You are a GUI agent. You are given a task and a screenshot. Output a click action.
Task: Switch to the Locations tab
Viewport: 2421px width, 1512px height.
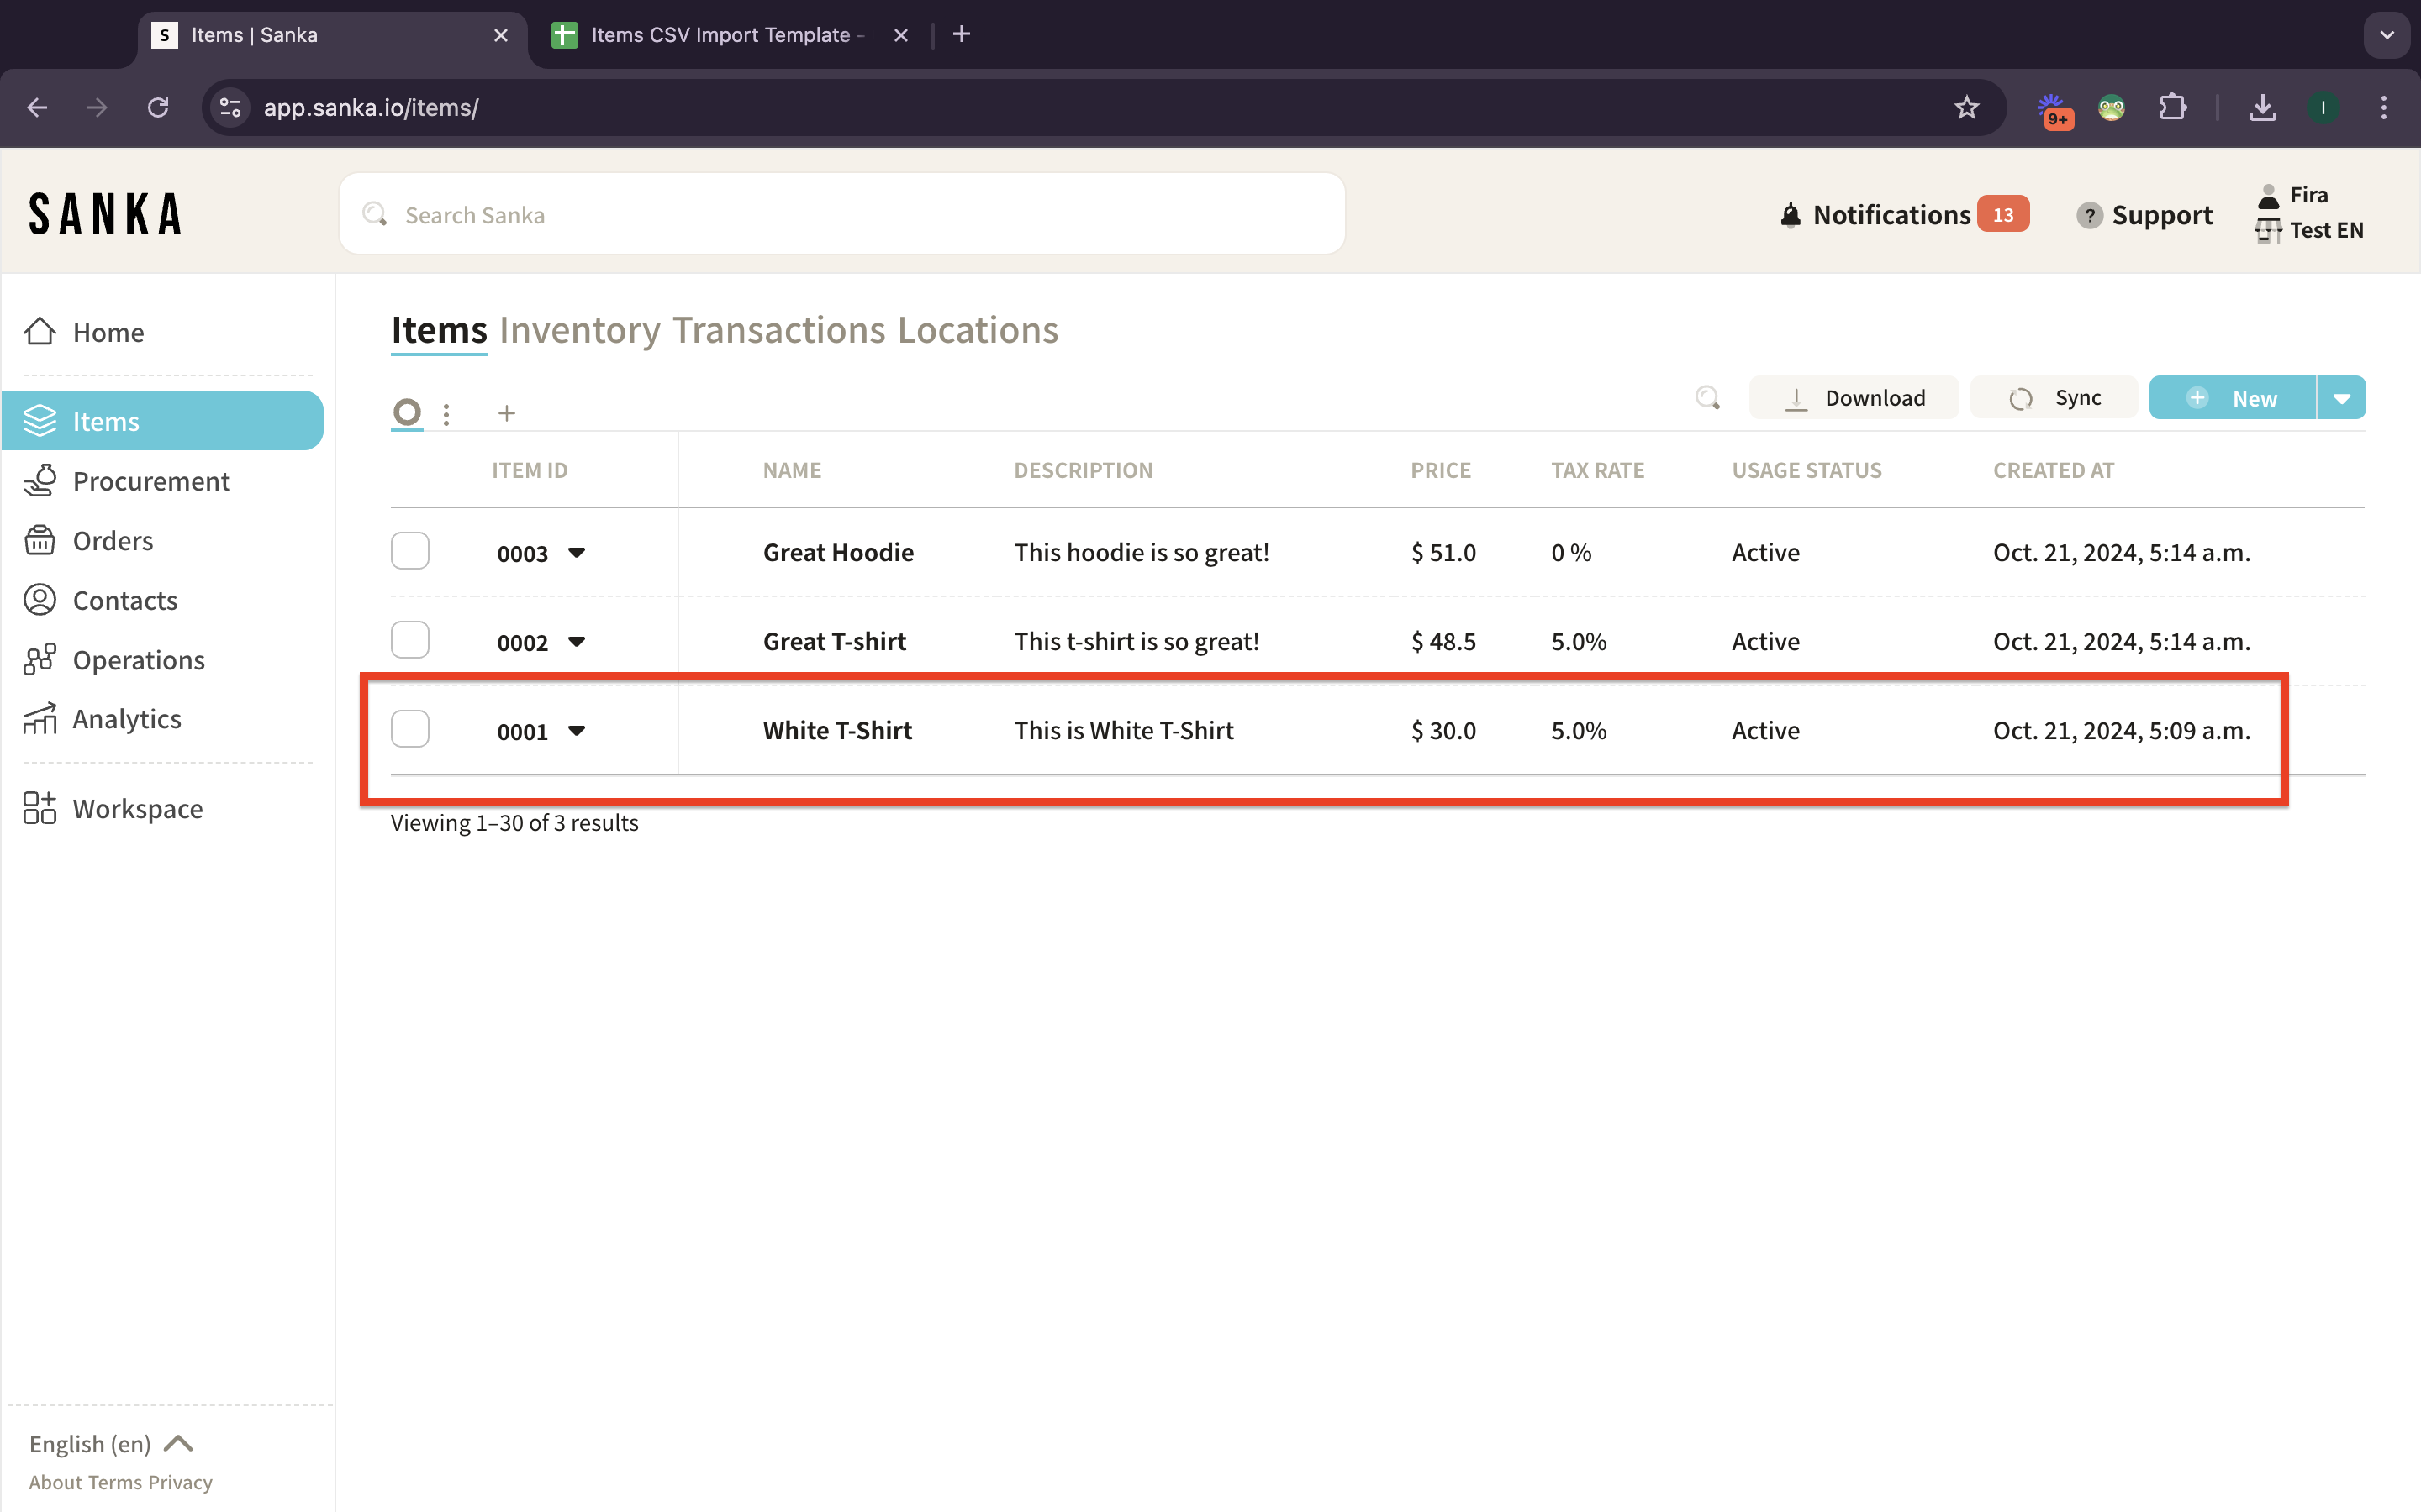coord(978,330)
